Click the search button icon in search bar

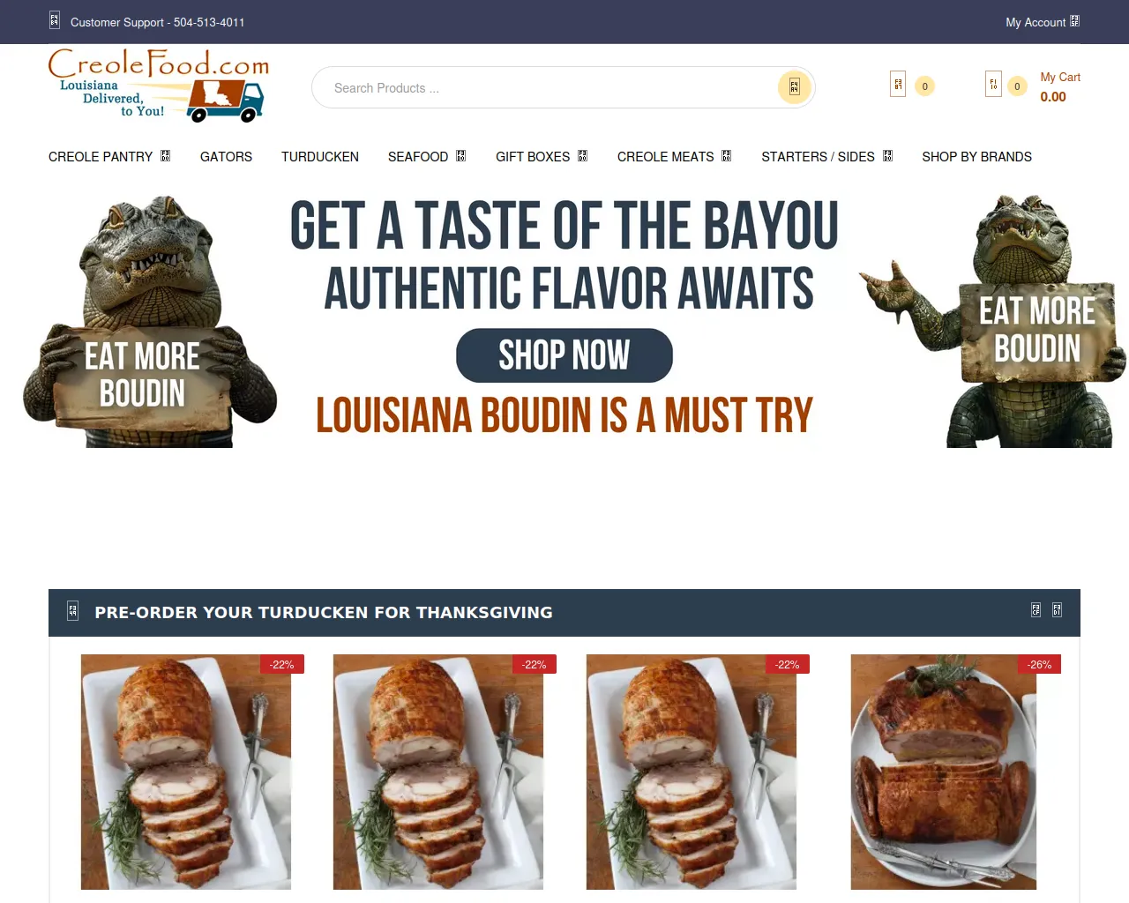(x=794, y=87)
